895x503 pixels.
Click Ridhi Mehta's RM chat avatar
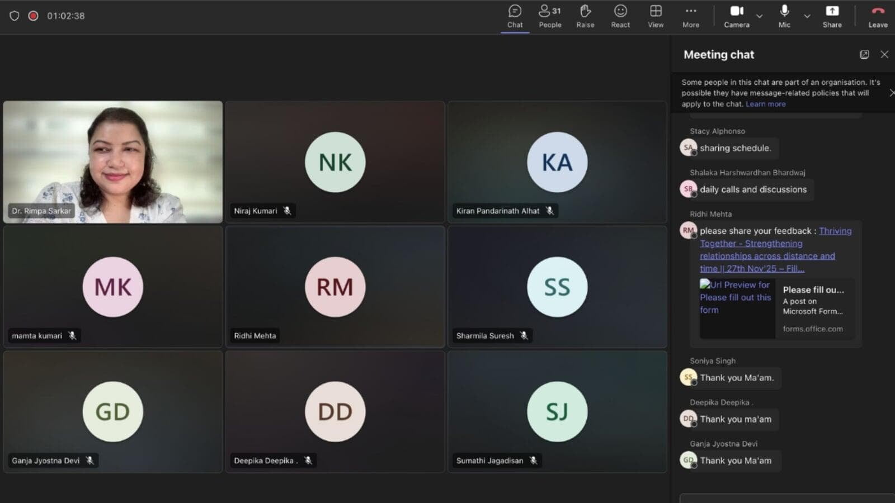[x=688, y=230]
